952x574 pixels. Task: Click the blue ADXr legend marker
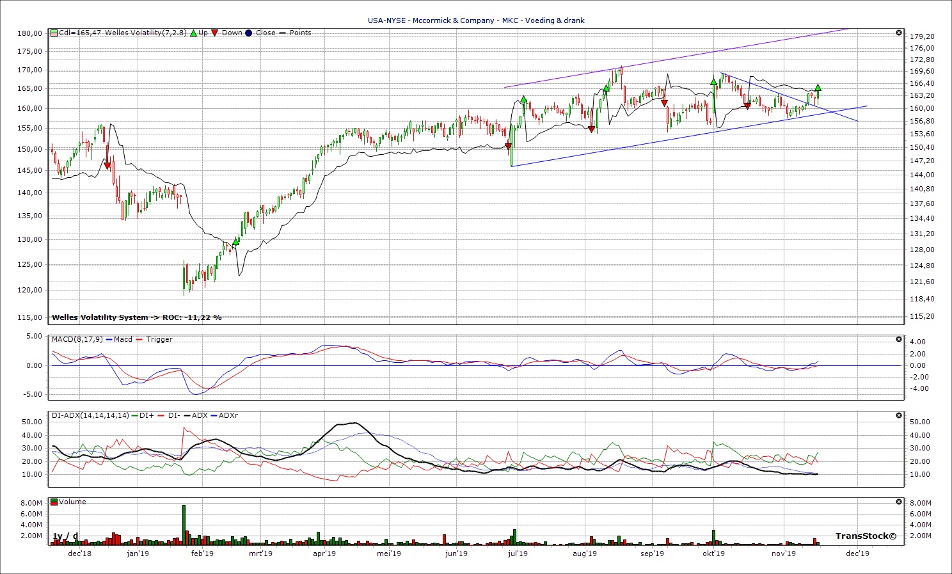click(214, 415)
